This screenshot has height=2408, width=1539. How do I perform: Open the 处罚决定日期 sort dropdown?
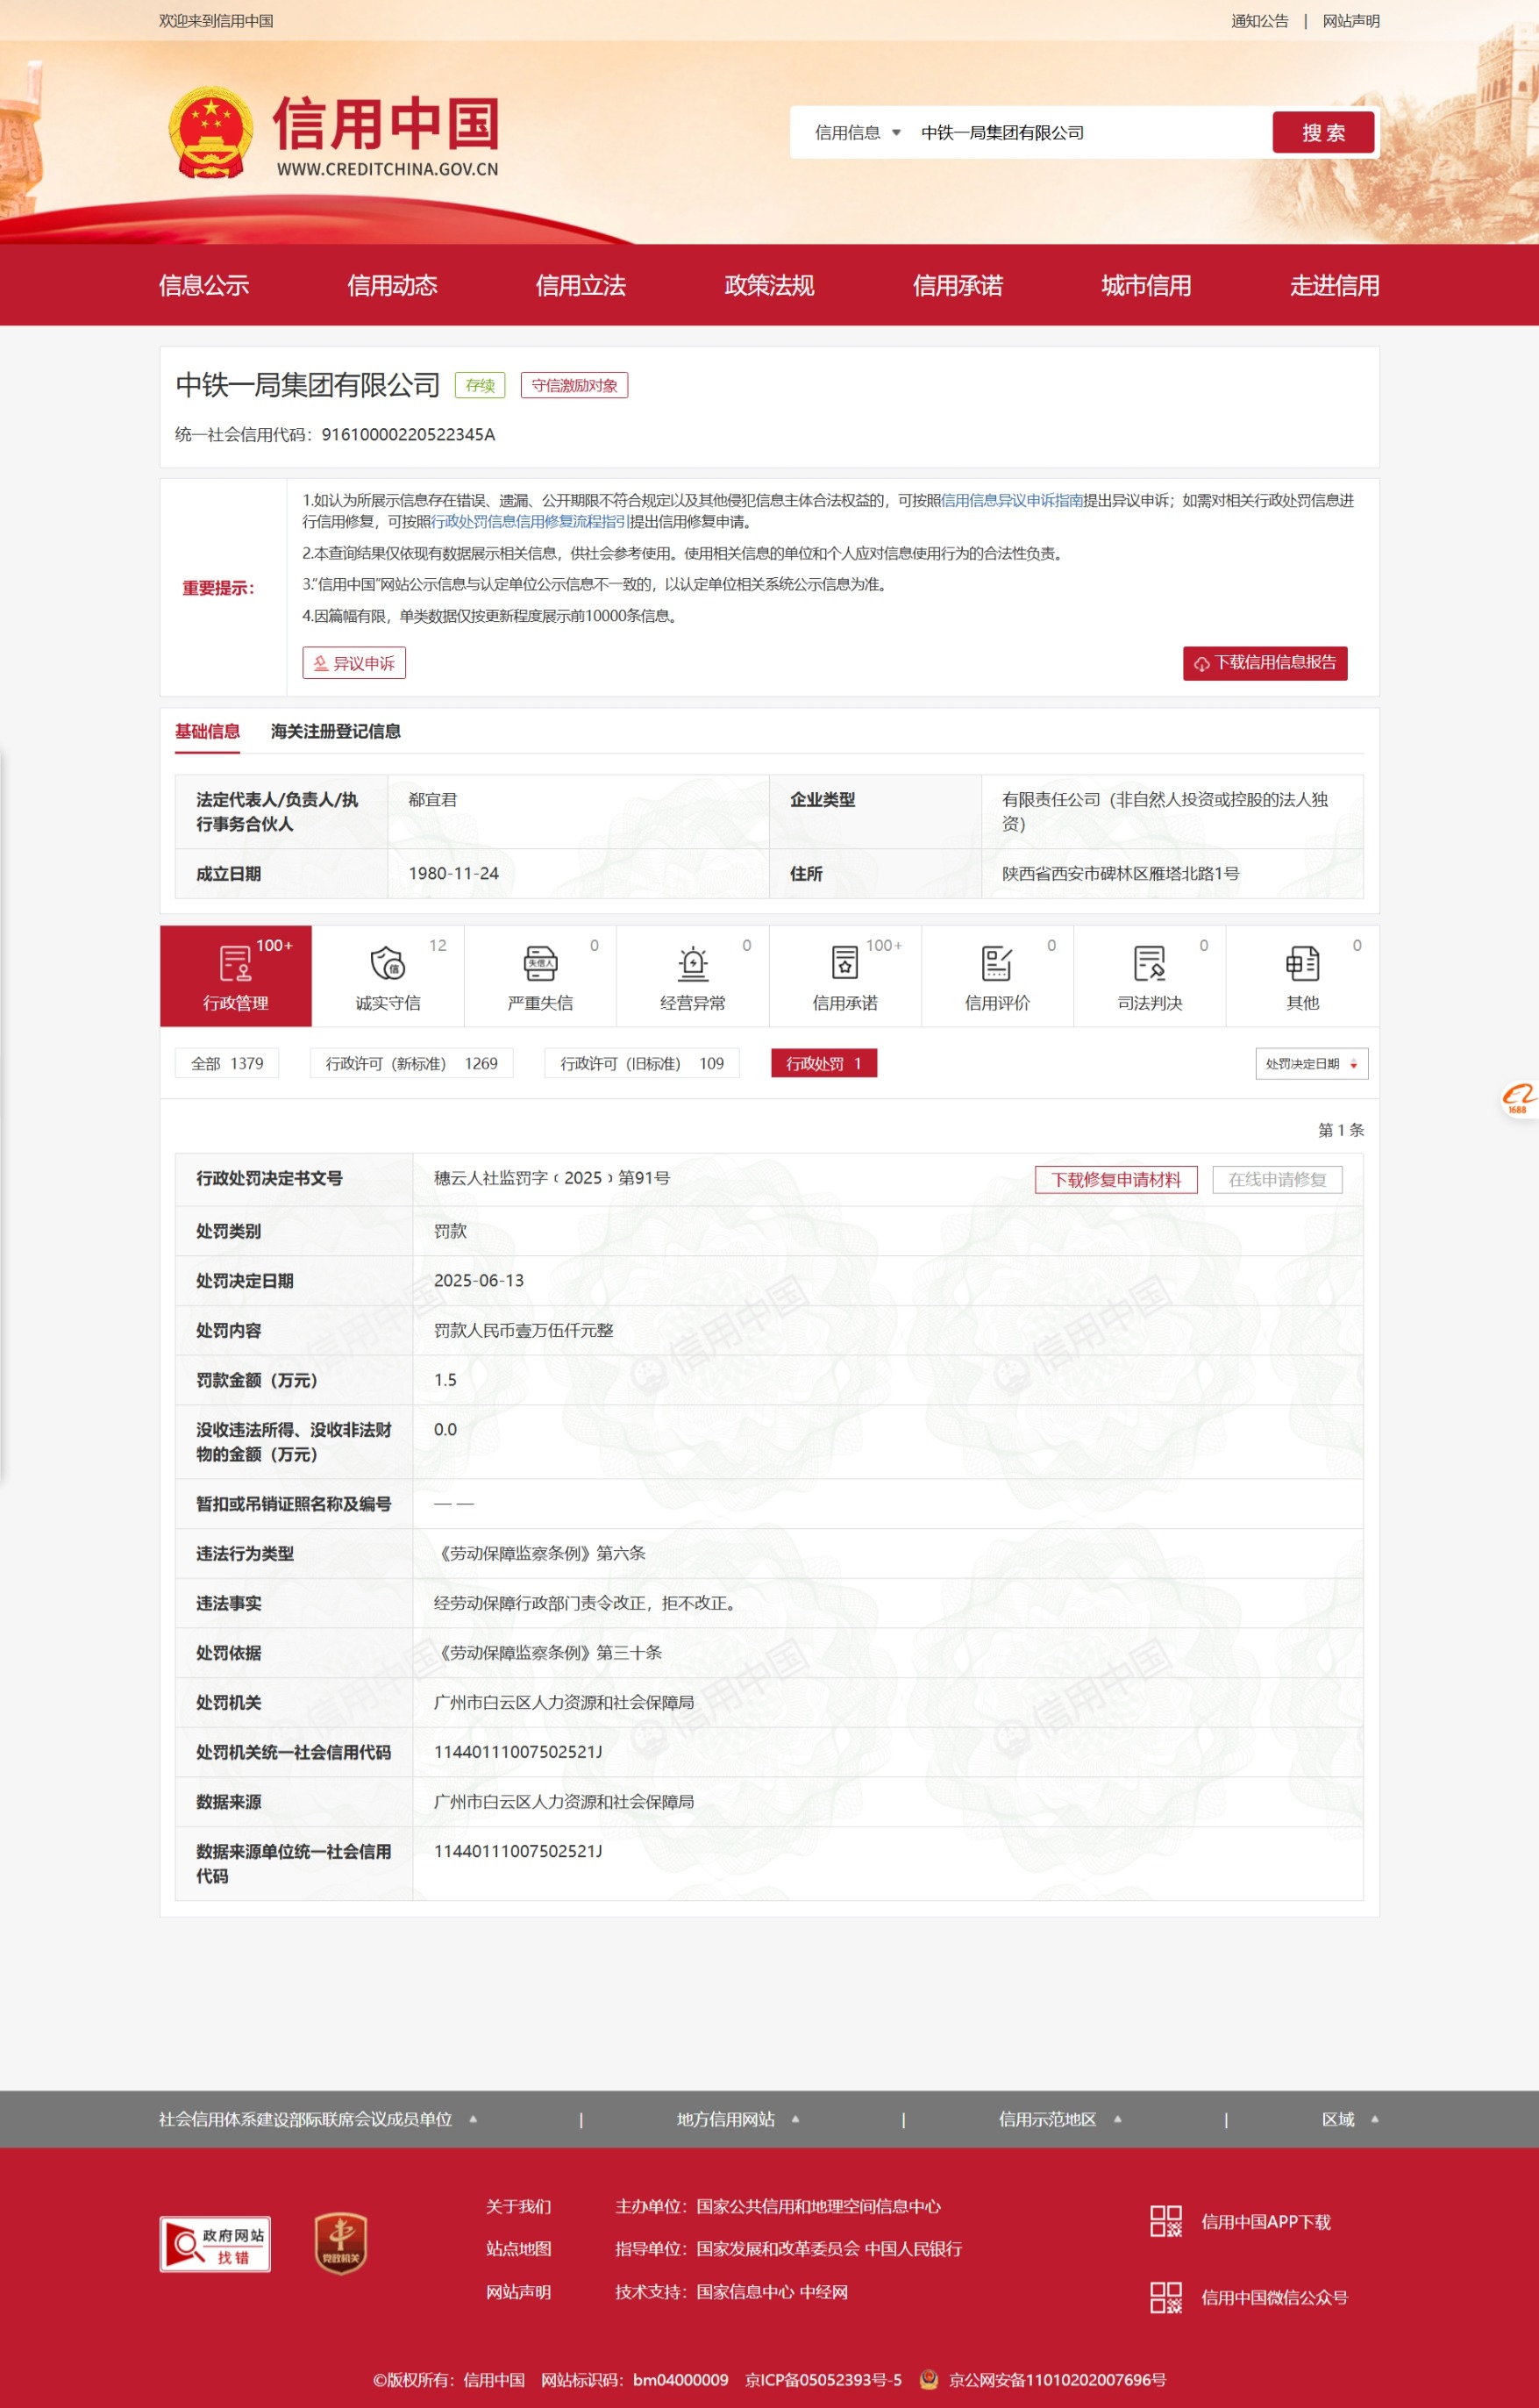pos(1310,1064)
